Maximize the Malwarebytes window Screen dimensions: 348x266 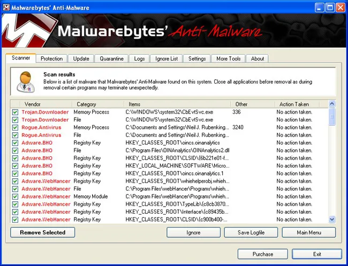pyautogui.click(x=330, y=8)
